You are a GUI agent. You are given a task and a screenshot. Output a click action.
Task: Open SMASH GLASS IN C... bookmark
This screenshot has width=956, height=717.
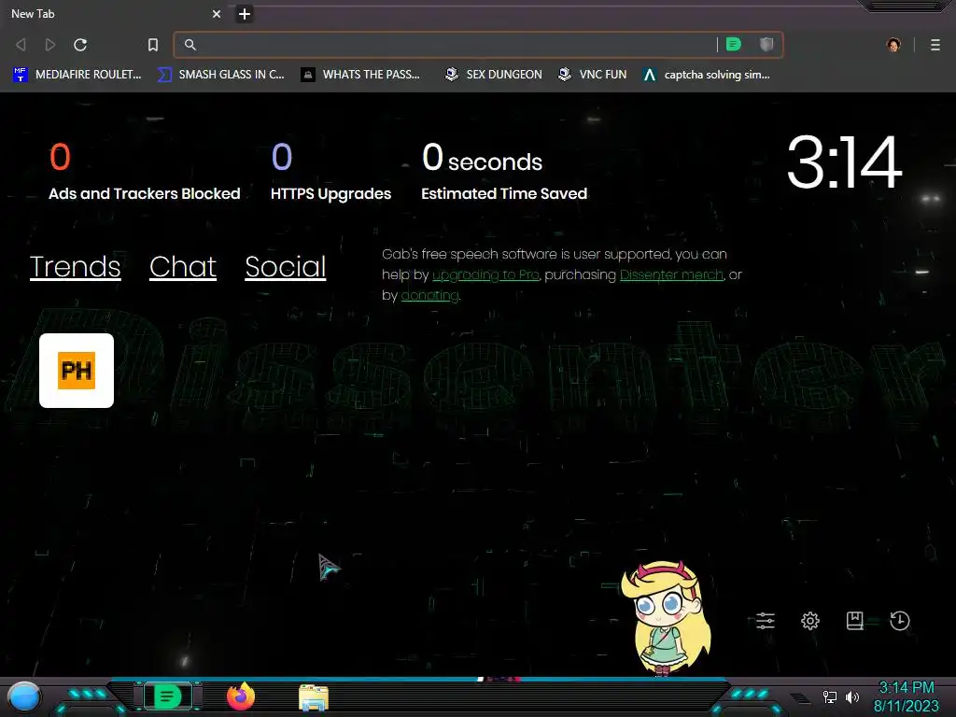point(220,75)
